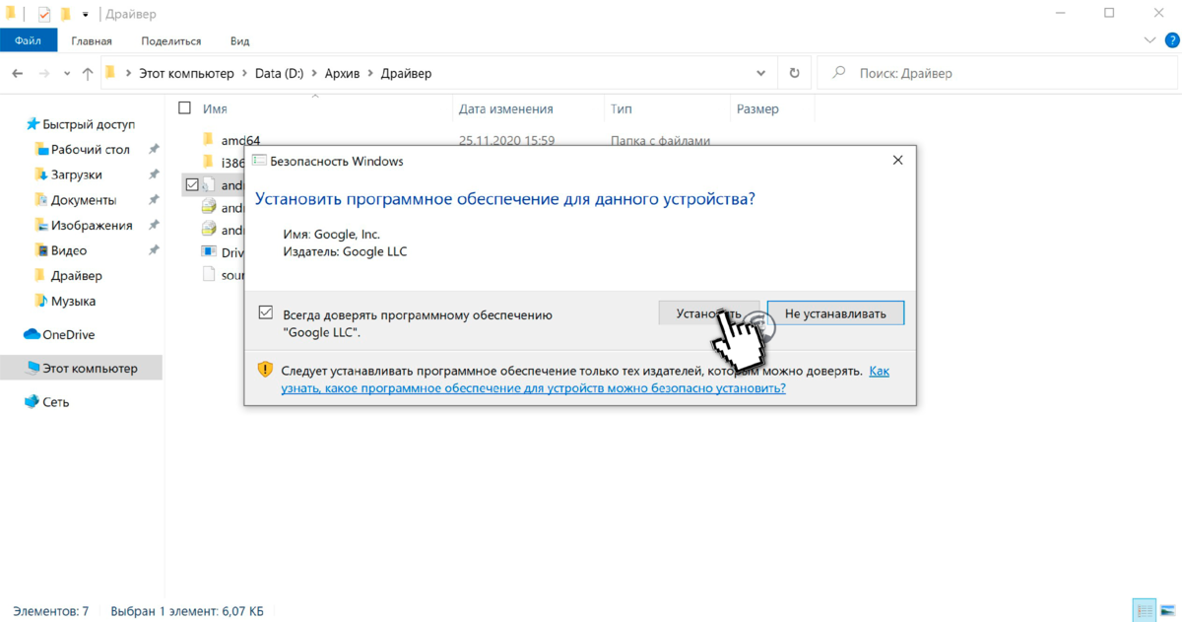
Task: Click the pin icon next to Рабочий стол
Action: (x=154, y=149)
